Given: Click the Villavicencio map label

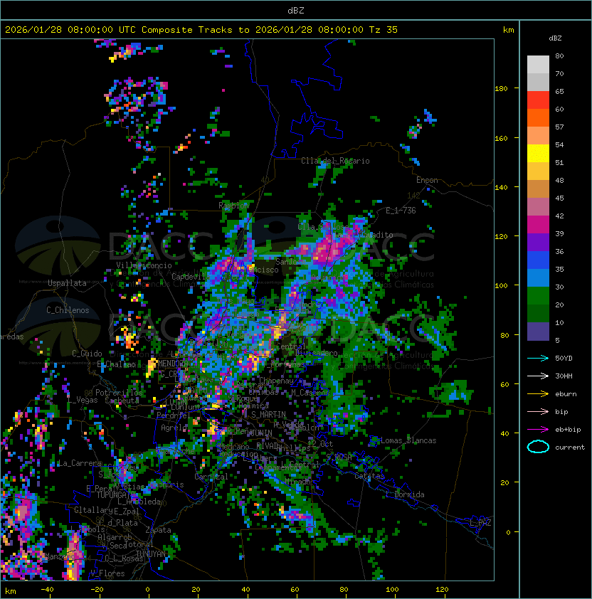Looking at the screenshot, I should pyautogui.click(x=144, y=265).
